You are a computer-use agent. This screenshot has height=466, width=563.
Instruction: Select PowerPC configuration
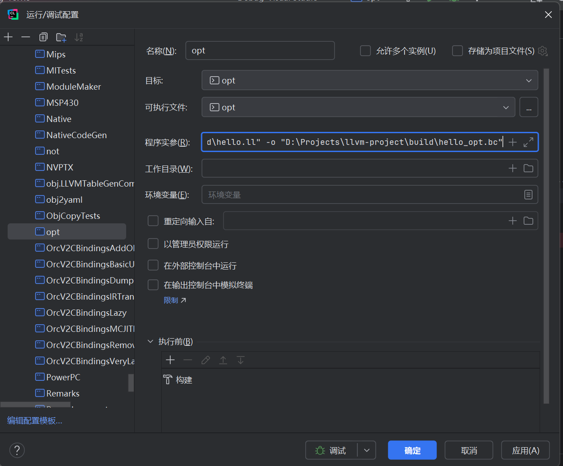coord(58,377)
